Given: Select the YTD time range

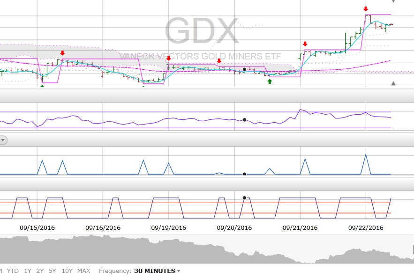Looking at the screenshot, I should [x=13, y=271].
